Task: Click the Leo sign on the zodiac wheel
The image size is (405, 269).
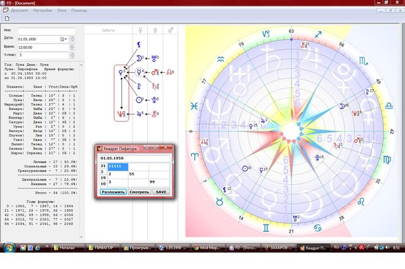Action: pos(361,202)
